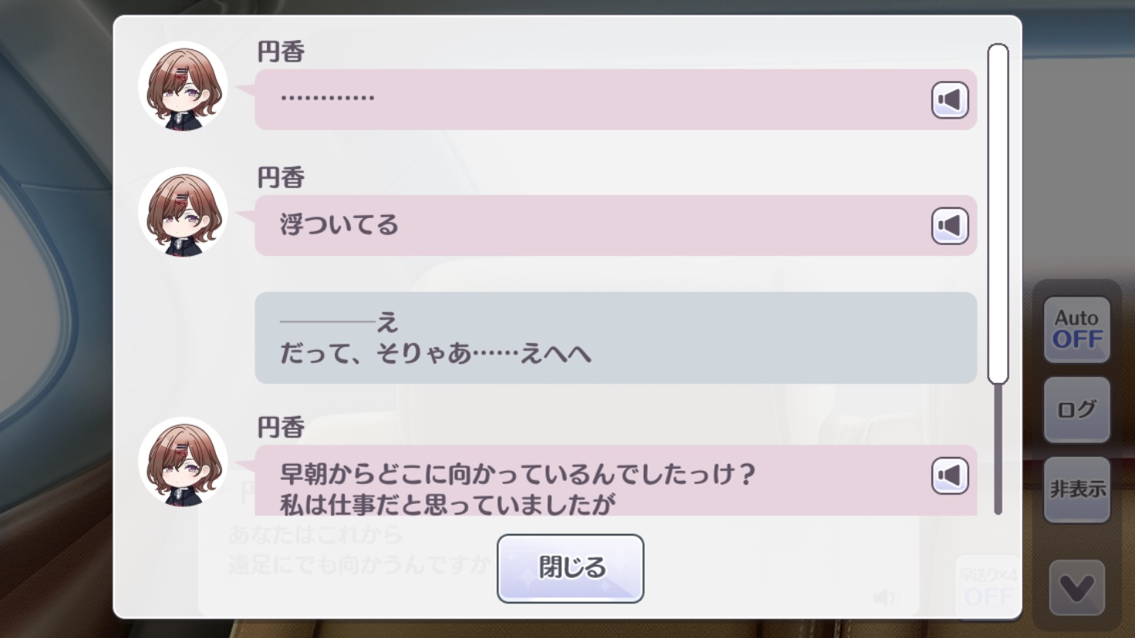This screenshot has width=1135, height=638.
Task: Play voice for the "…………" line
Action: click(949, 100)
